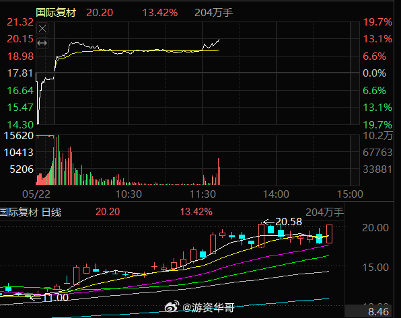The image size is (401, 318).
Task: Click price axis label 20.15
Action: (20, 39)
